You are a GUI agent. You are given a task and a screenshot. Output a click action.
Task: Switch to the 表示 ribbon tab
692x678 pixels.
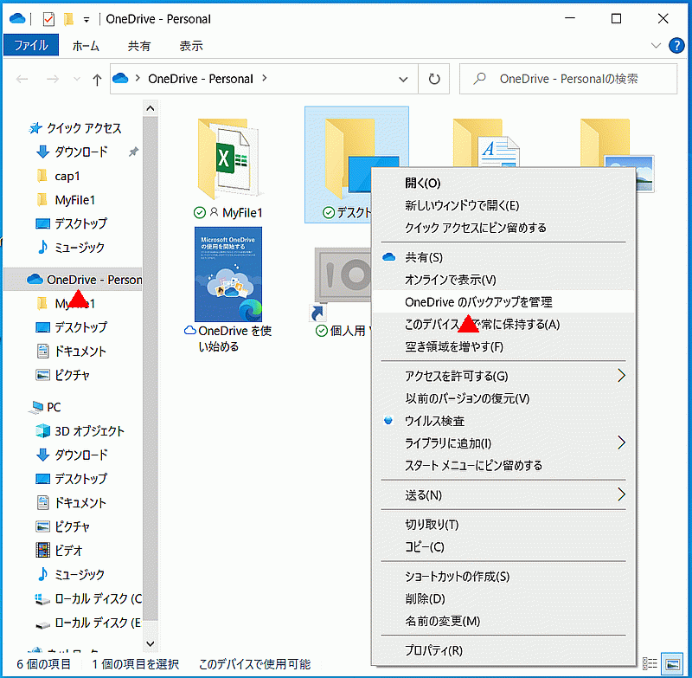click(x=191, y=46)
